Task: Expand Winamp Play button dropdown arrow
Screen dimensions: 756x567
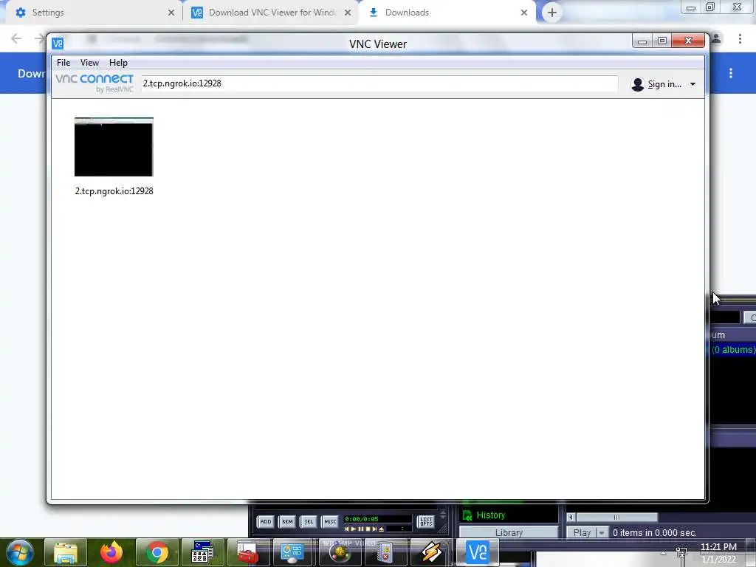Action: [602, 533]
